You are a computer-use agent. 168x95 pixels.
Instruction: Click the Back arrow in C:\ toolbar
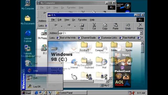click(55, 26)
